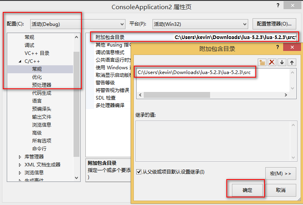Select the 优化 tree item
303x205 pixels.
point(37,77)
